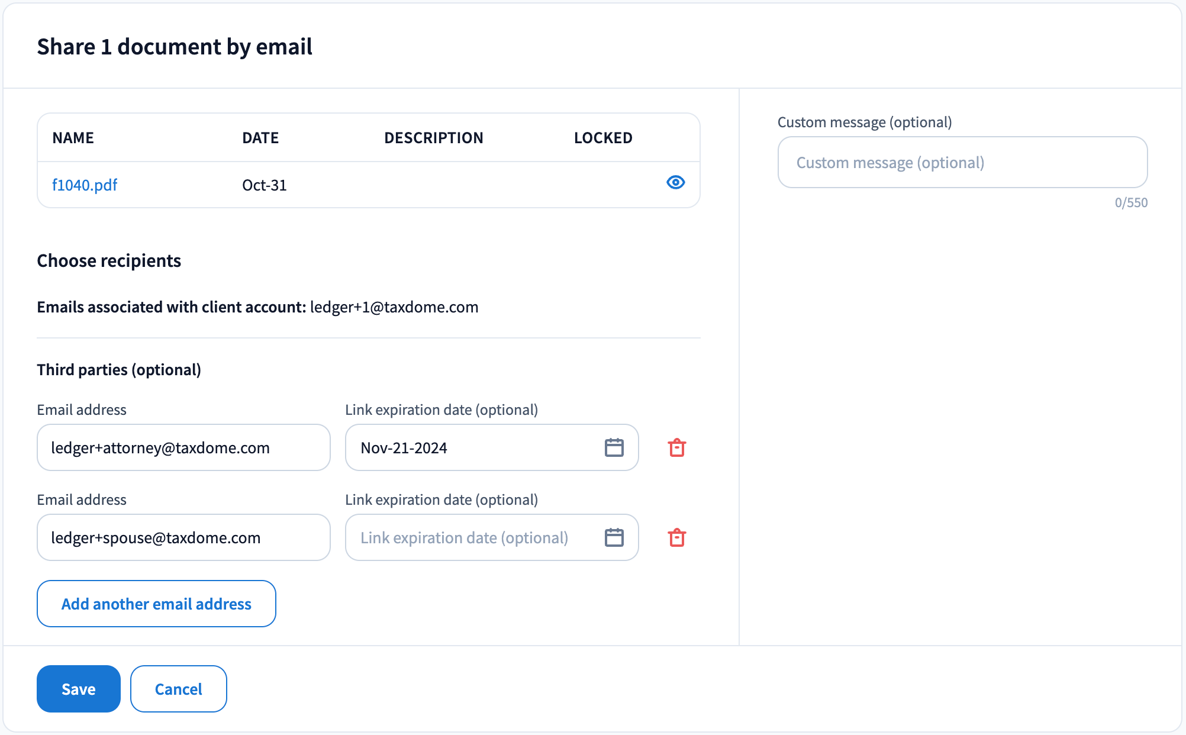The width and height of the screenshot is (1186, 735).
Task: Cancel sharing the document
Action: tap(178, 689)
